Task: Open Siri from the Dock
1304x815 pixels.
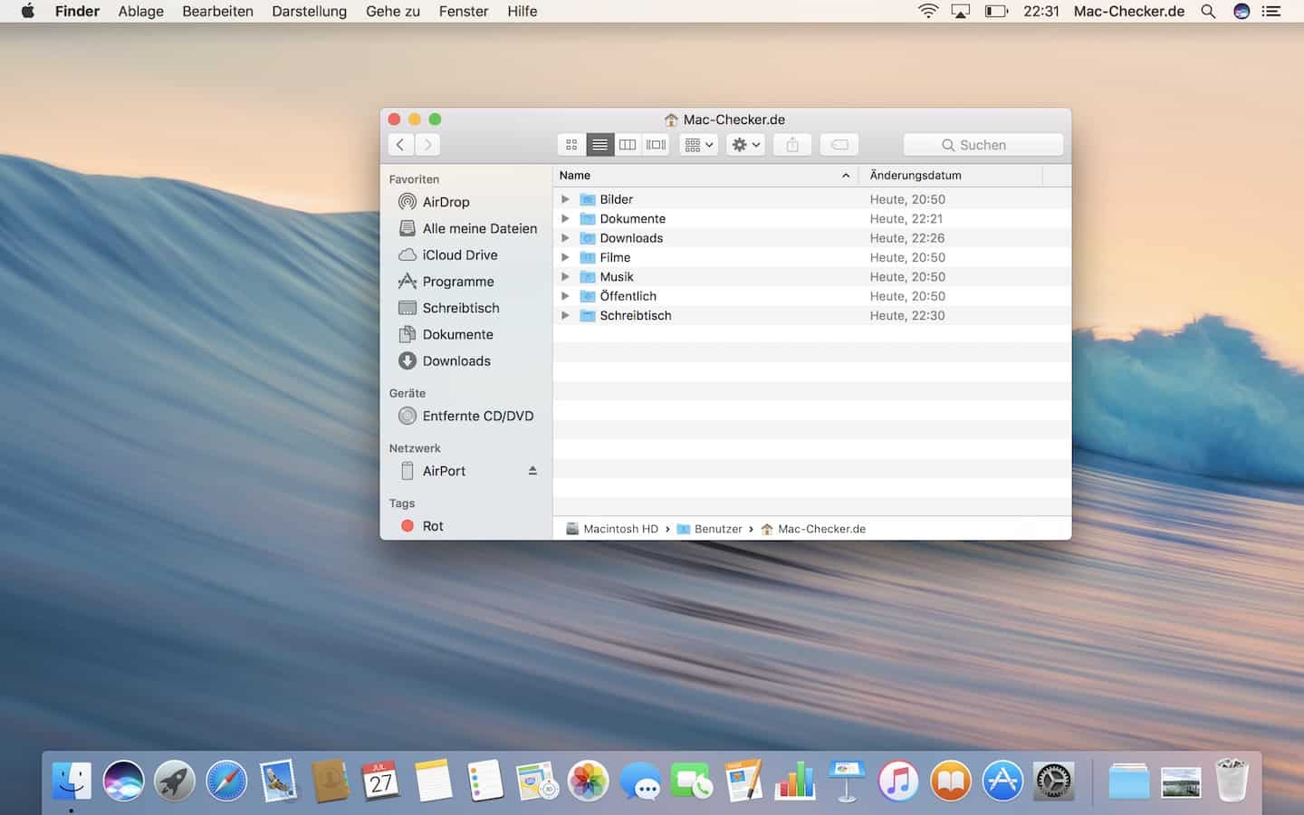Action: pos(123,781)
